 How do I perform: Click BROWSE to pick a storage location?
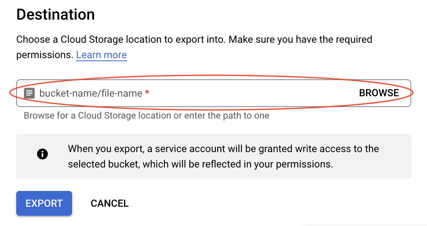pyautogui.click(x=379, y=93)
